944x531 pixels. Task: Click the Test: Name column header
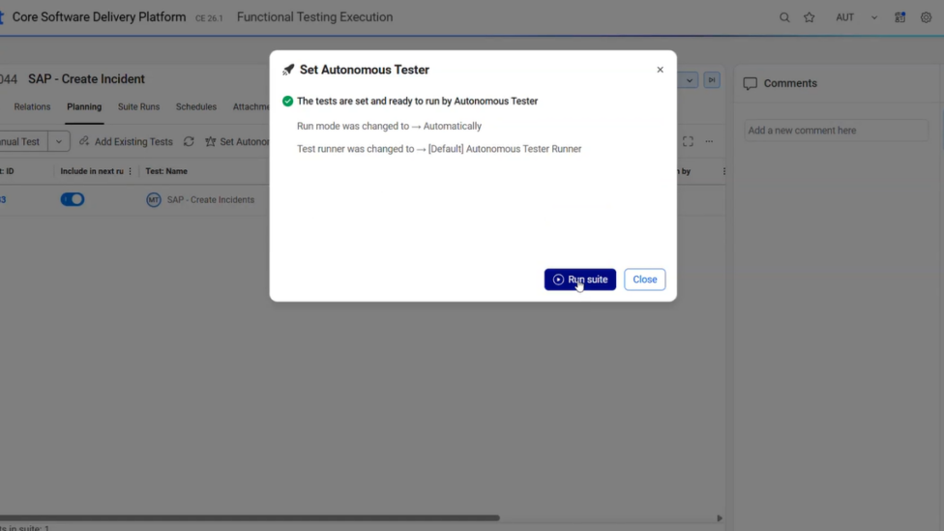pyautogui.click(x=166, y=171)
